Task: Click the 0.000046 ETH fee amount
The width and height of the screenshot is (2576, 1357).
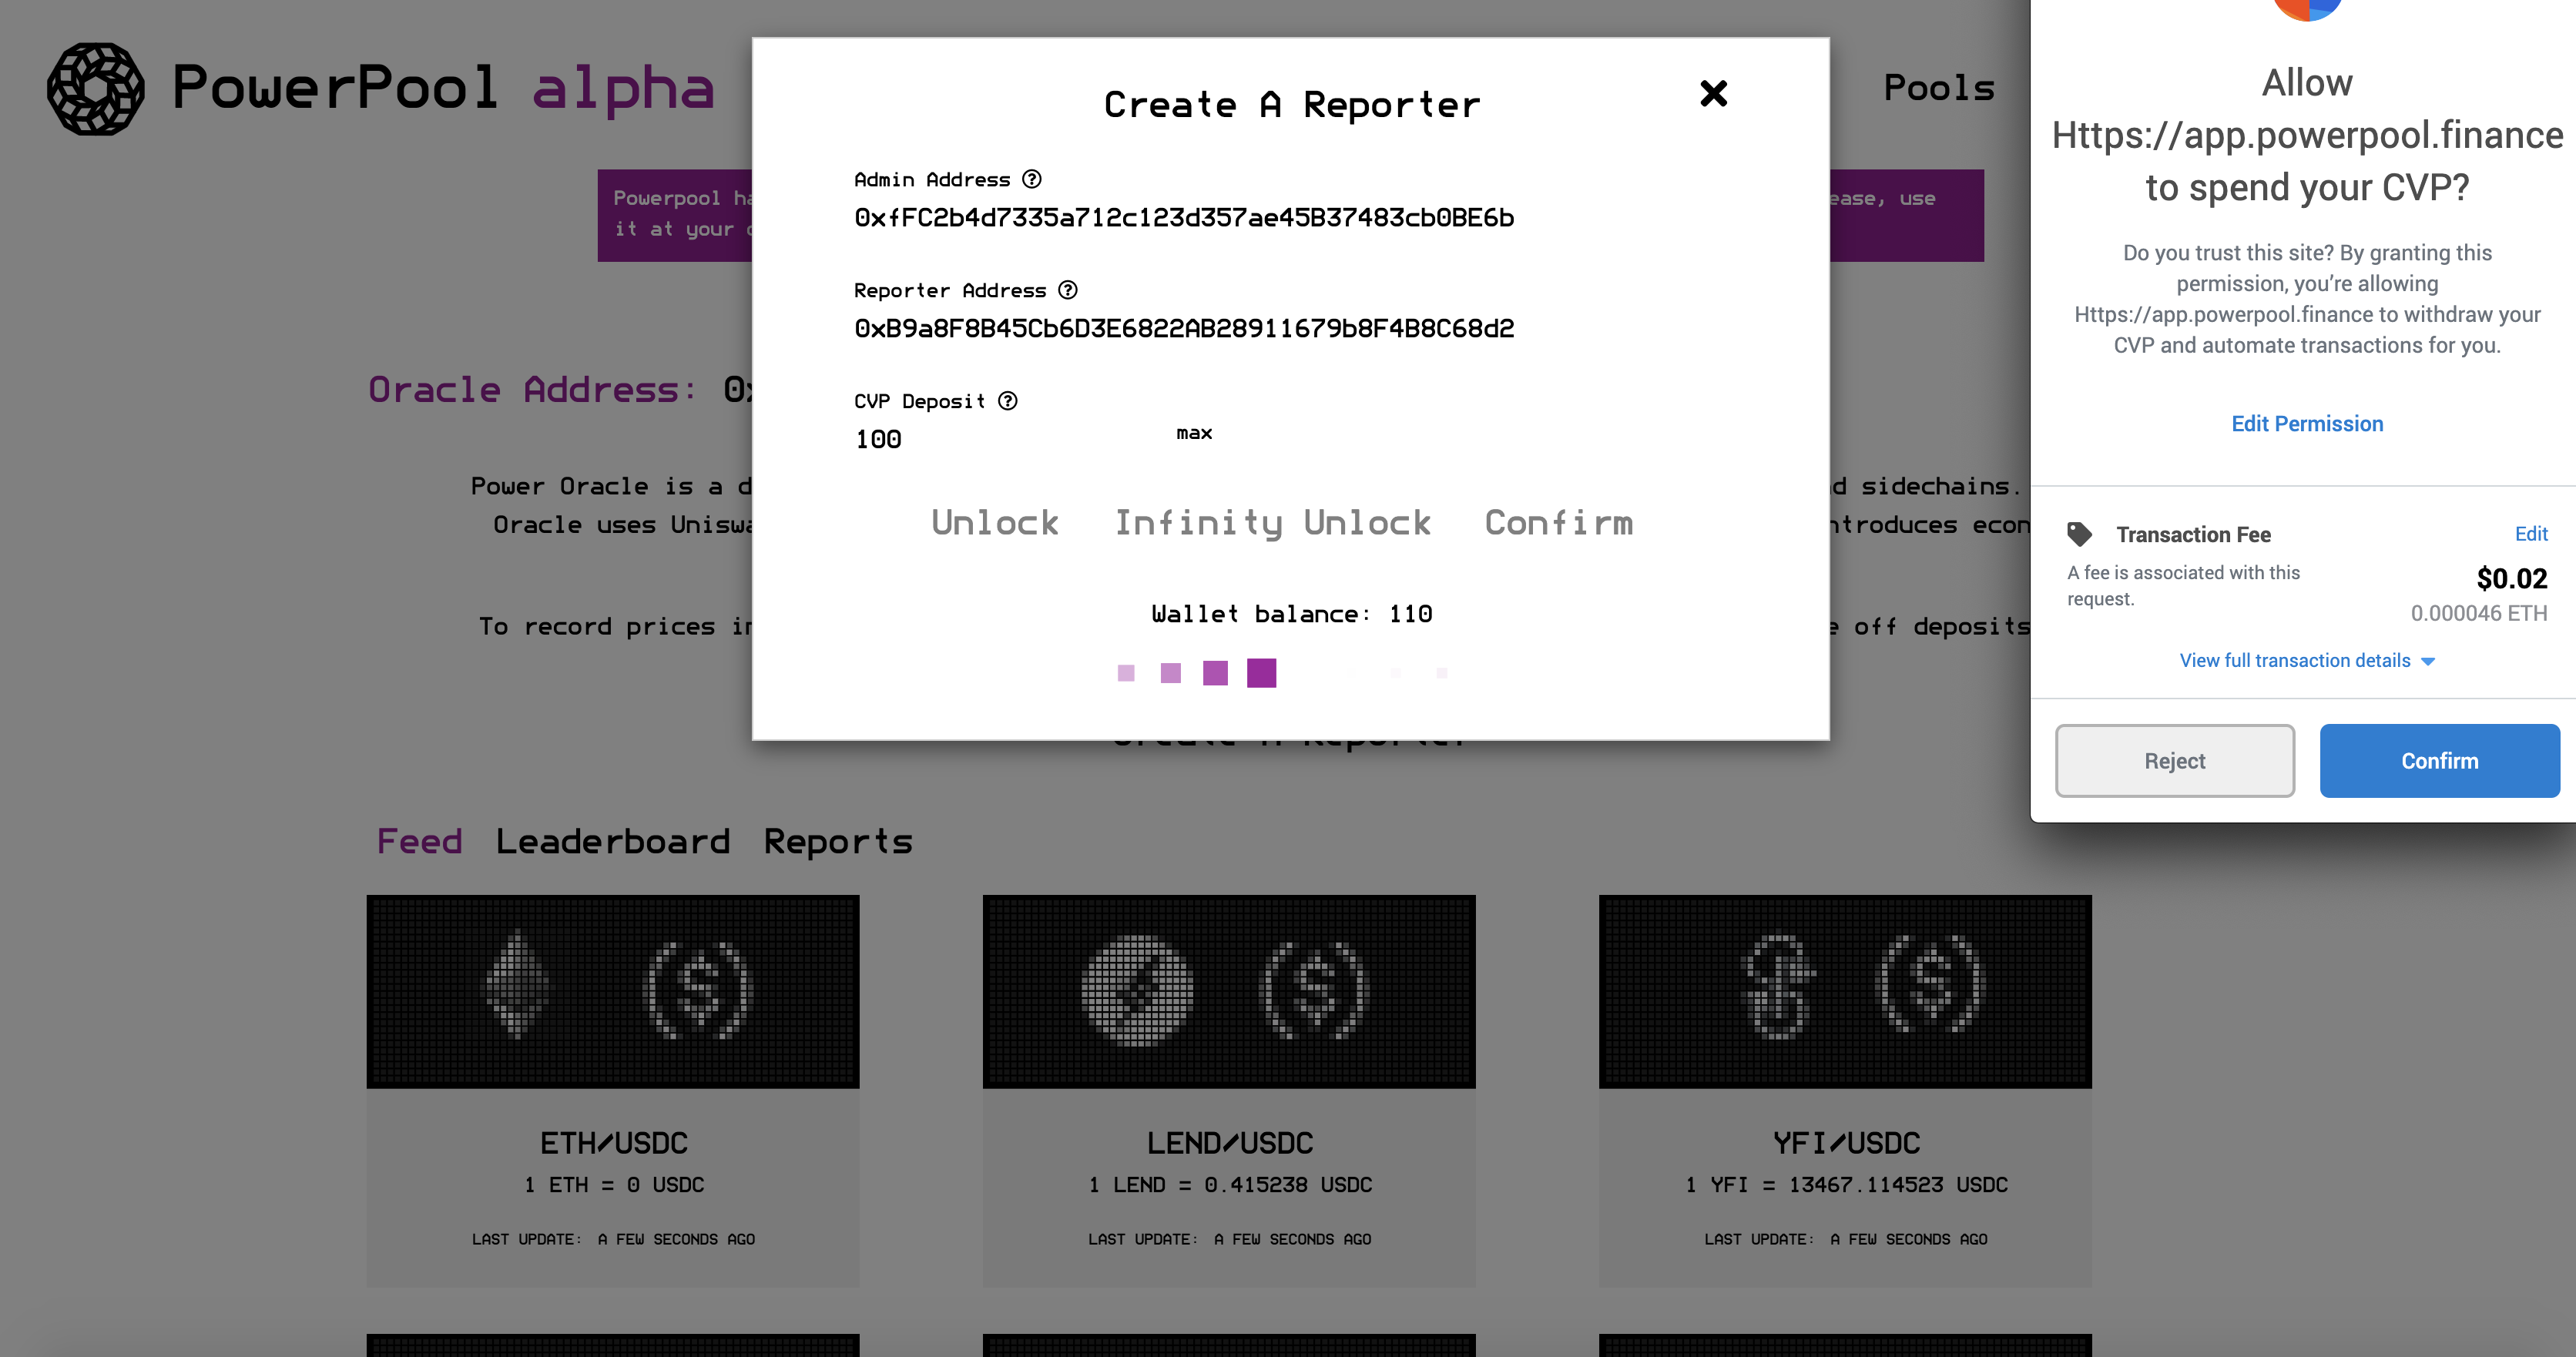Action: 2478,613
